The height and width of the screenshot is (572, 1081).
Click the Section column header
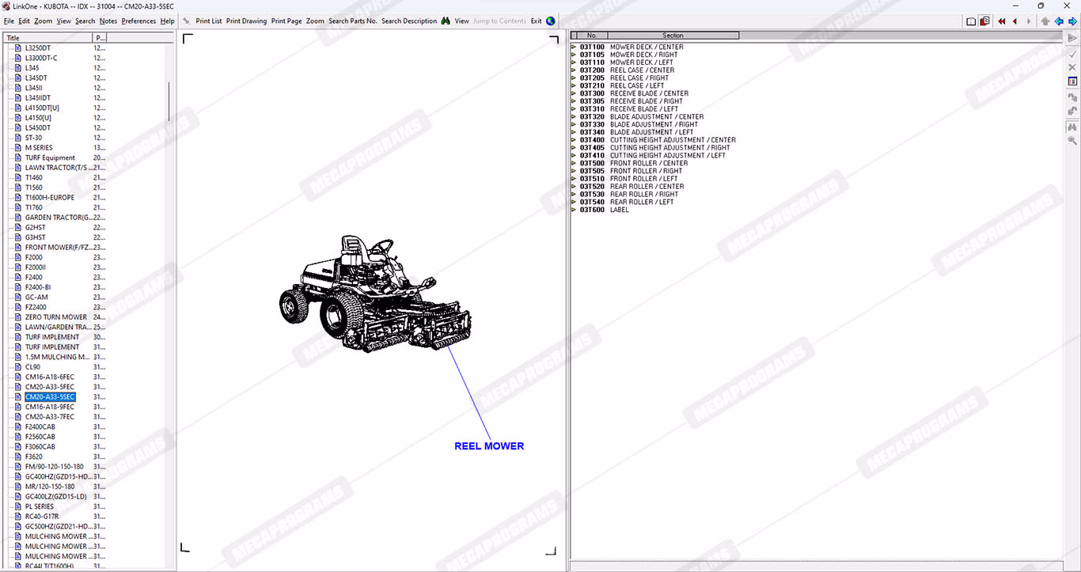[673, 36]
